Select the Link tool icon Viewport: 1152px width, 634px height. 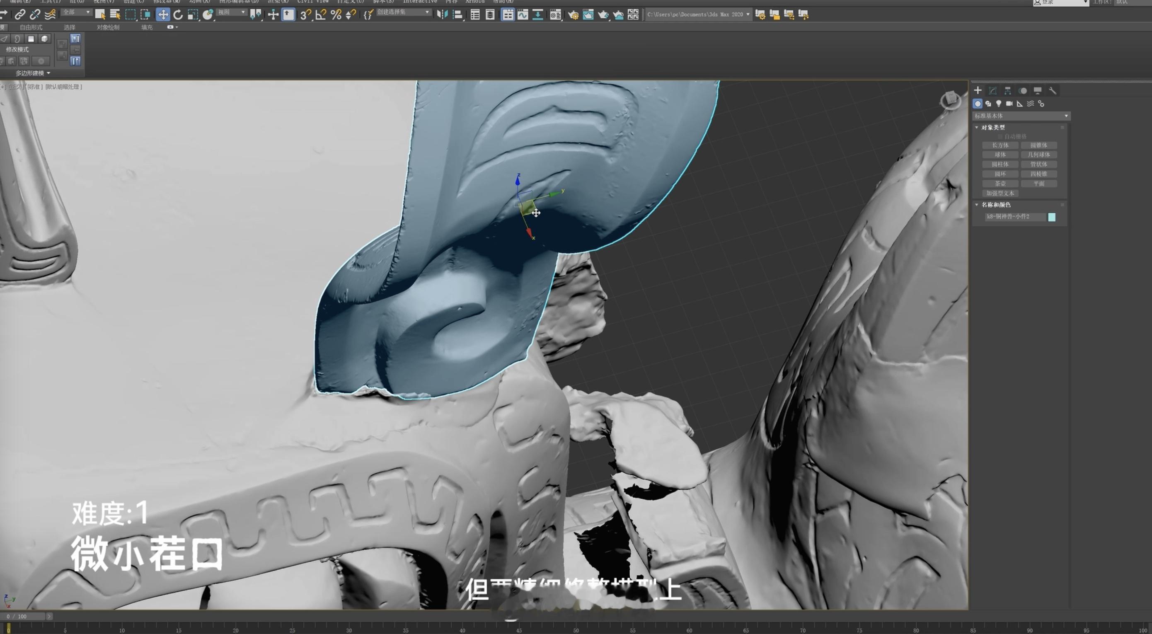tap(19, 15)
